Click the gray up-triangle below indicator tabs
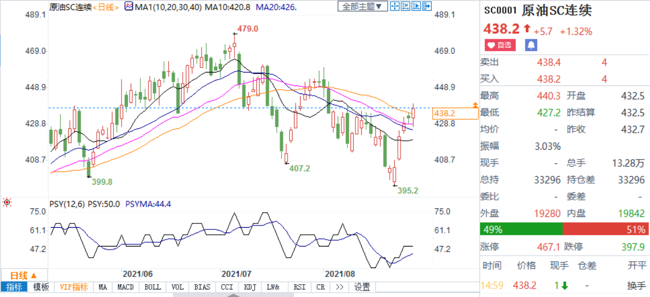 click(230, 294)
